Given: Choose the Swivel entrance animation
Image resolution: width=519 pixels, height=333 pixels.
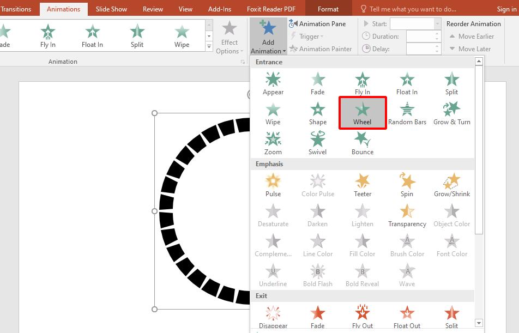Looking at the screenshot, I should click(x=317, y=143).
